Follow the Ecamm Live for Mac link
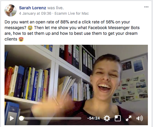Image resolution: width=153 pixels, height=127 pixels. tap(72, 14)
